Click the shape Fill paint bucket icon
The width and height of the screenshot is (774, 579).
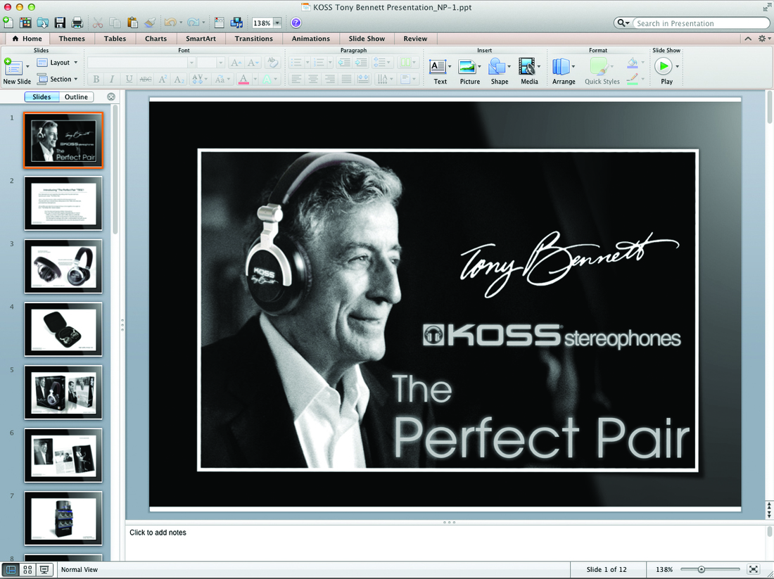pyautogui.click(x=633, y=63)
